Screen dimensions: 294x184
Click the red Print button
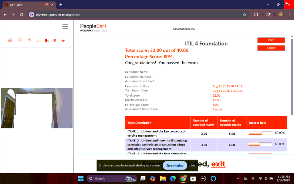point(271,40)
